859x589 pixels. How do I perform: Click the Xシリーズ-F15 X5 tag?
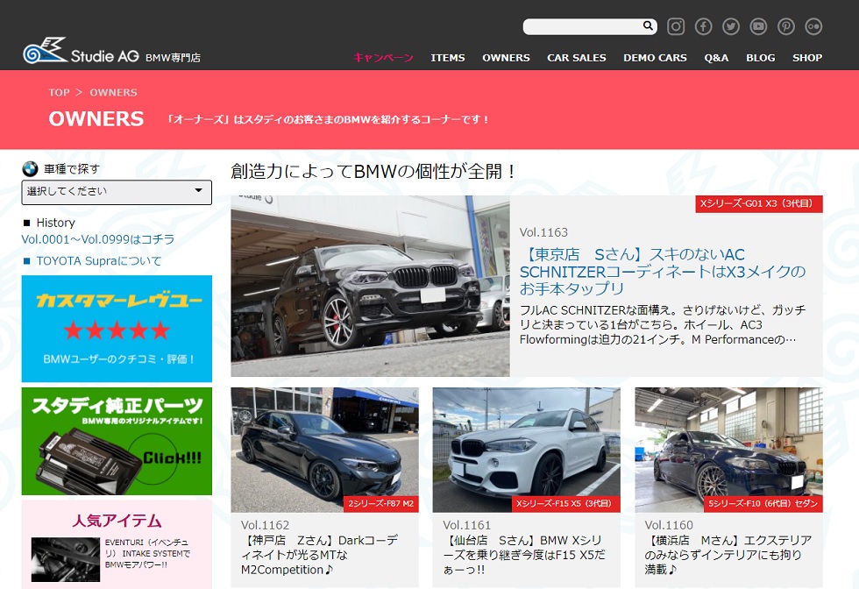click(566, 503)
